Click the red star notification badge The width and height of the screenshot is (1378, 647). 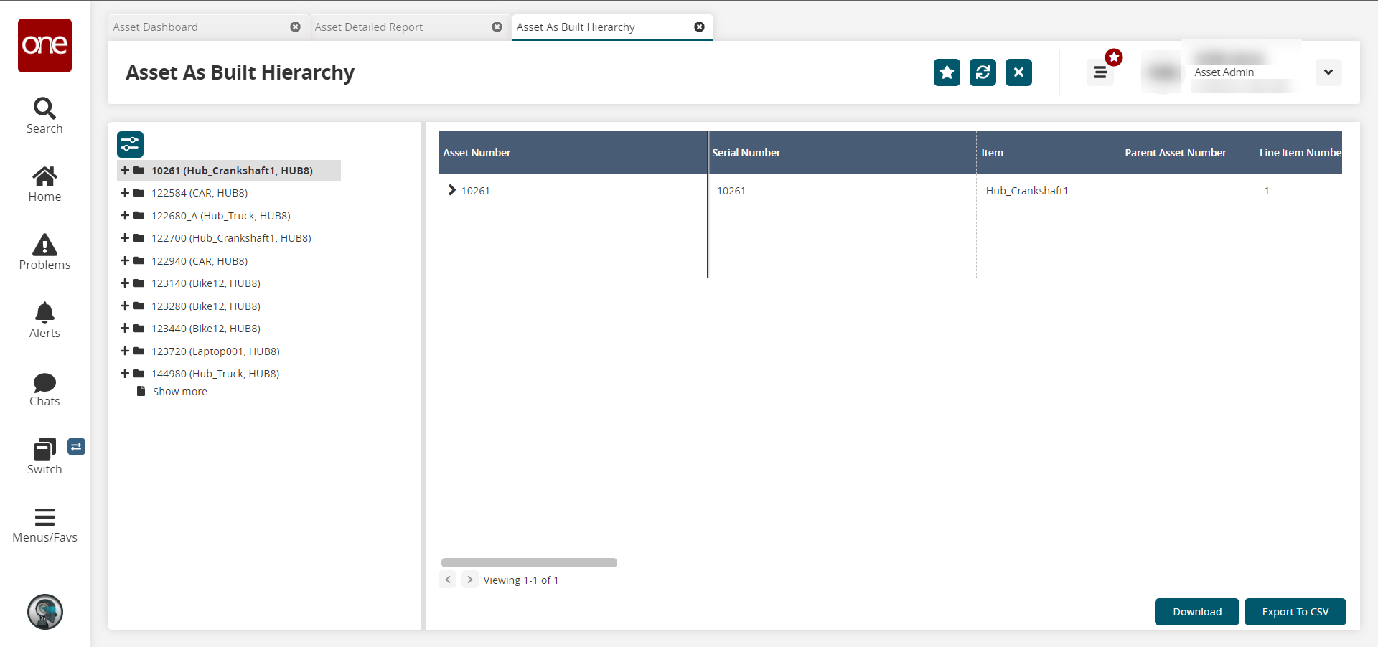pos(1114,57)
